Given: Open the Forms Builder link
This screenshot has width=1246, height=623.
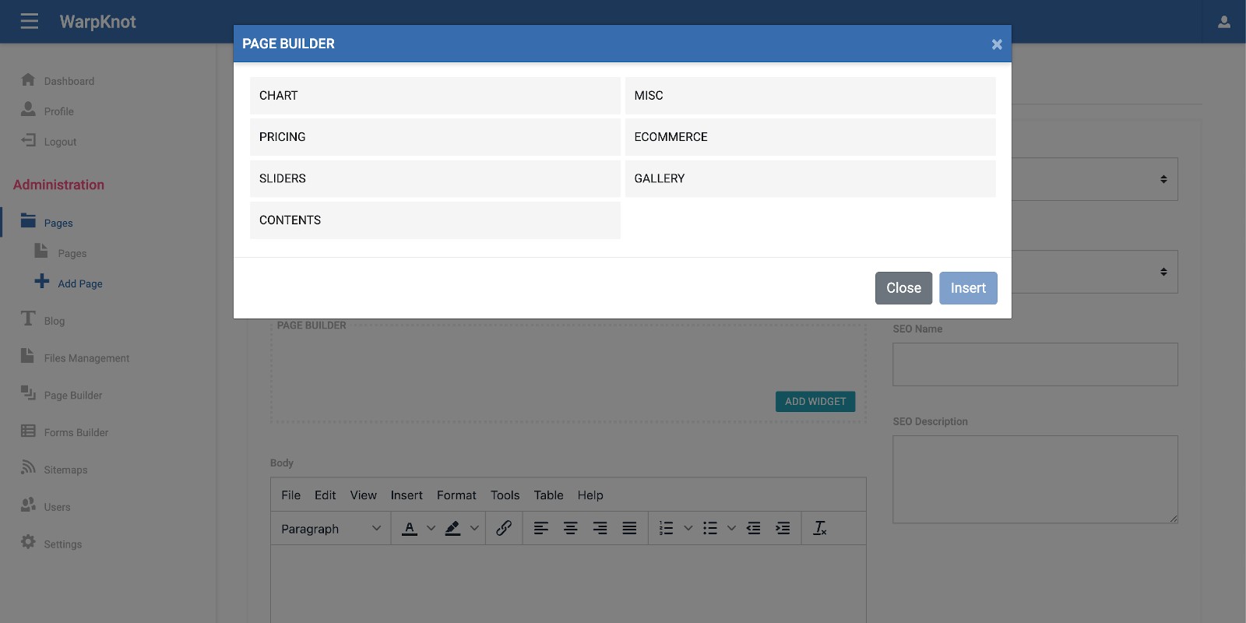Looking at the screenshot, I should click(x=76, y=432).
